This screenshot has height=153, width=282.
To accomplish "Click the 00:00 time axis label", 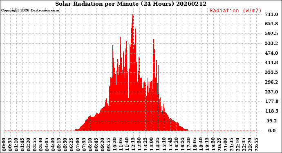I will 4,145.
